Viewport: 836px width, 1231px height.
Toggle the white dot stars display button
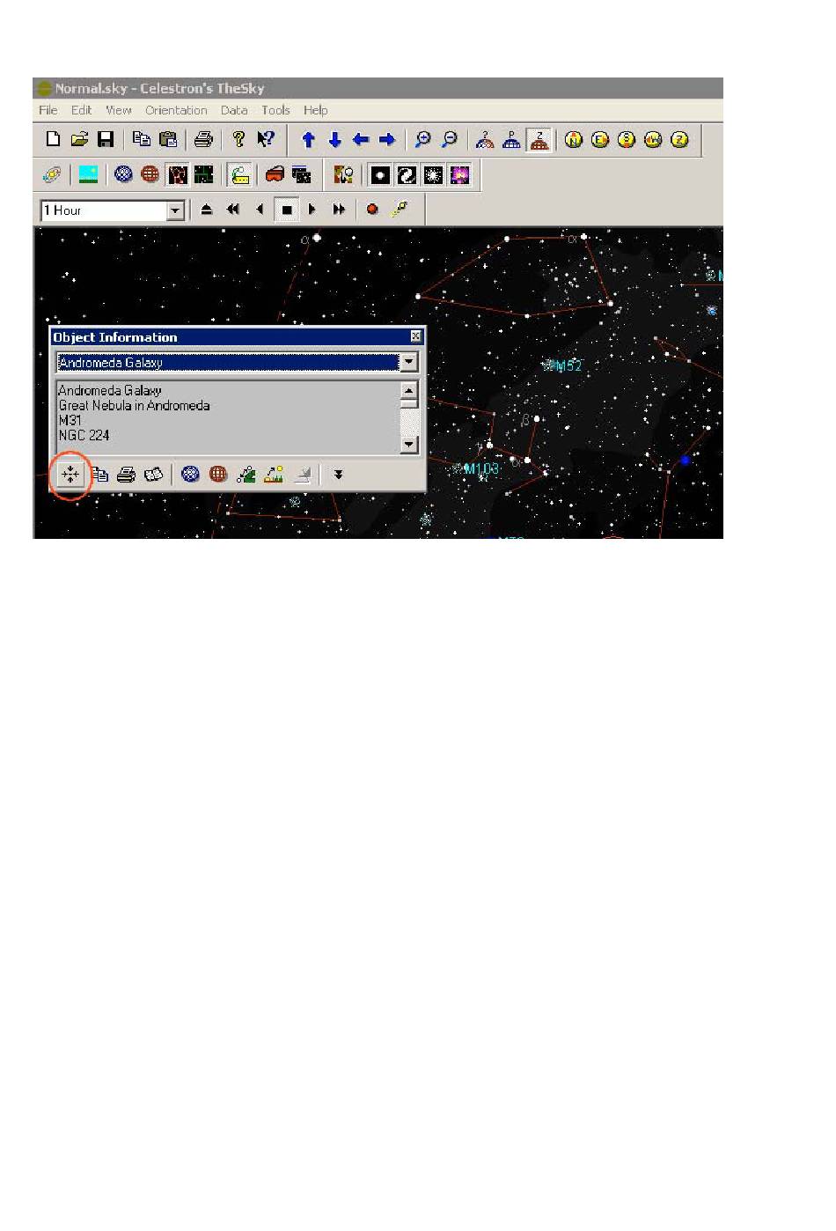(x=380, y=174)
